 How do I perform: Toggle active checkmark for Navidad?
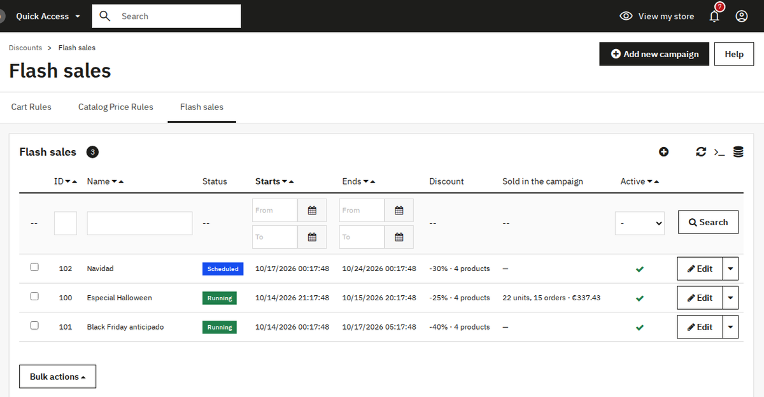pos(640,269)
